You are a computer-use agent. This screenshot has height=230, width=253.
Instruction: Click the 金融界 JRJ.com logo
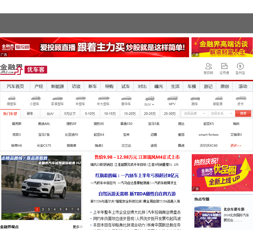click(11, 69)
